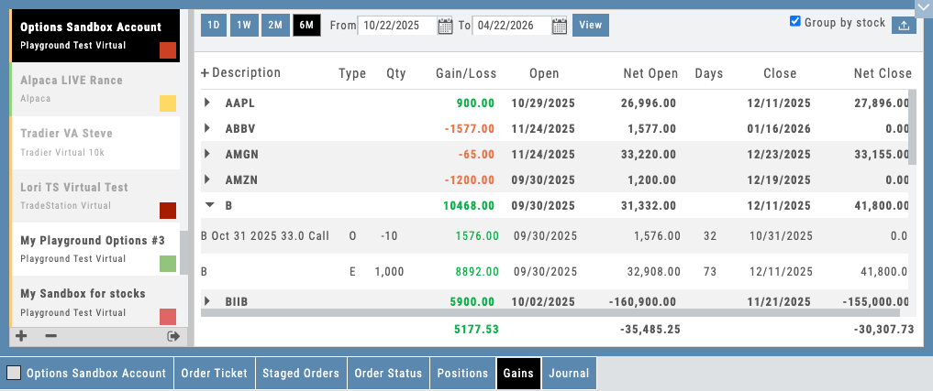The image size is (933, 391).
Task: Select the My Playground Options #3 account
Action: pyautogui.click(x=92, y=248)
